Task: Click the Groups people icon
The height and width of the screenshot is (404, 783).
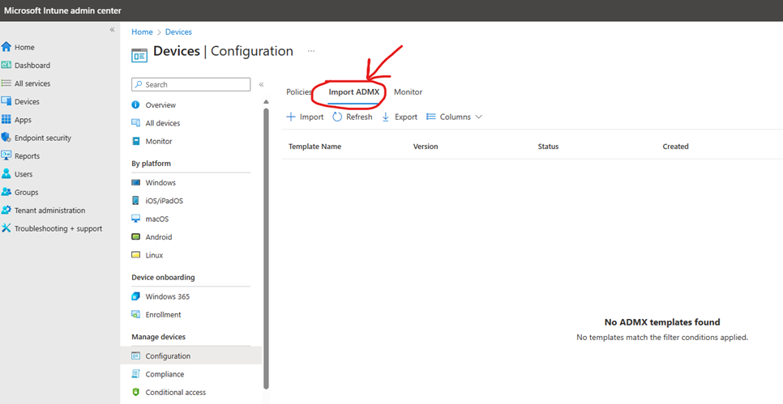Action: [x=6, y=192]
